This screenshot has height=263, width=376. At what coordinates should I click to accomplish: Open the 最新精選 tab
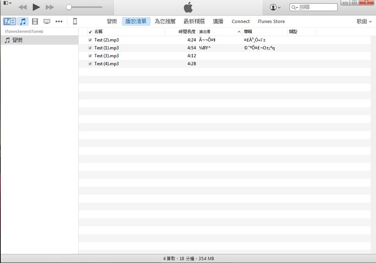(x=194, y=21)
